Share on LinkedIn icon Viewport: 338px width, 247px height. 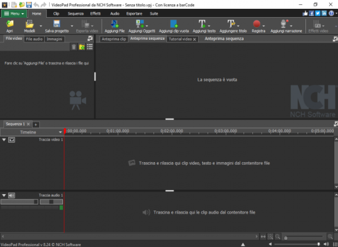tap(324, 14)
